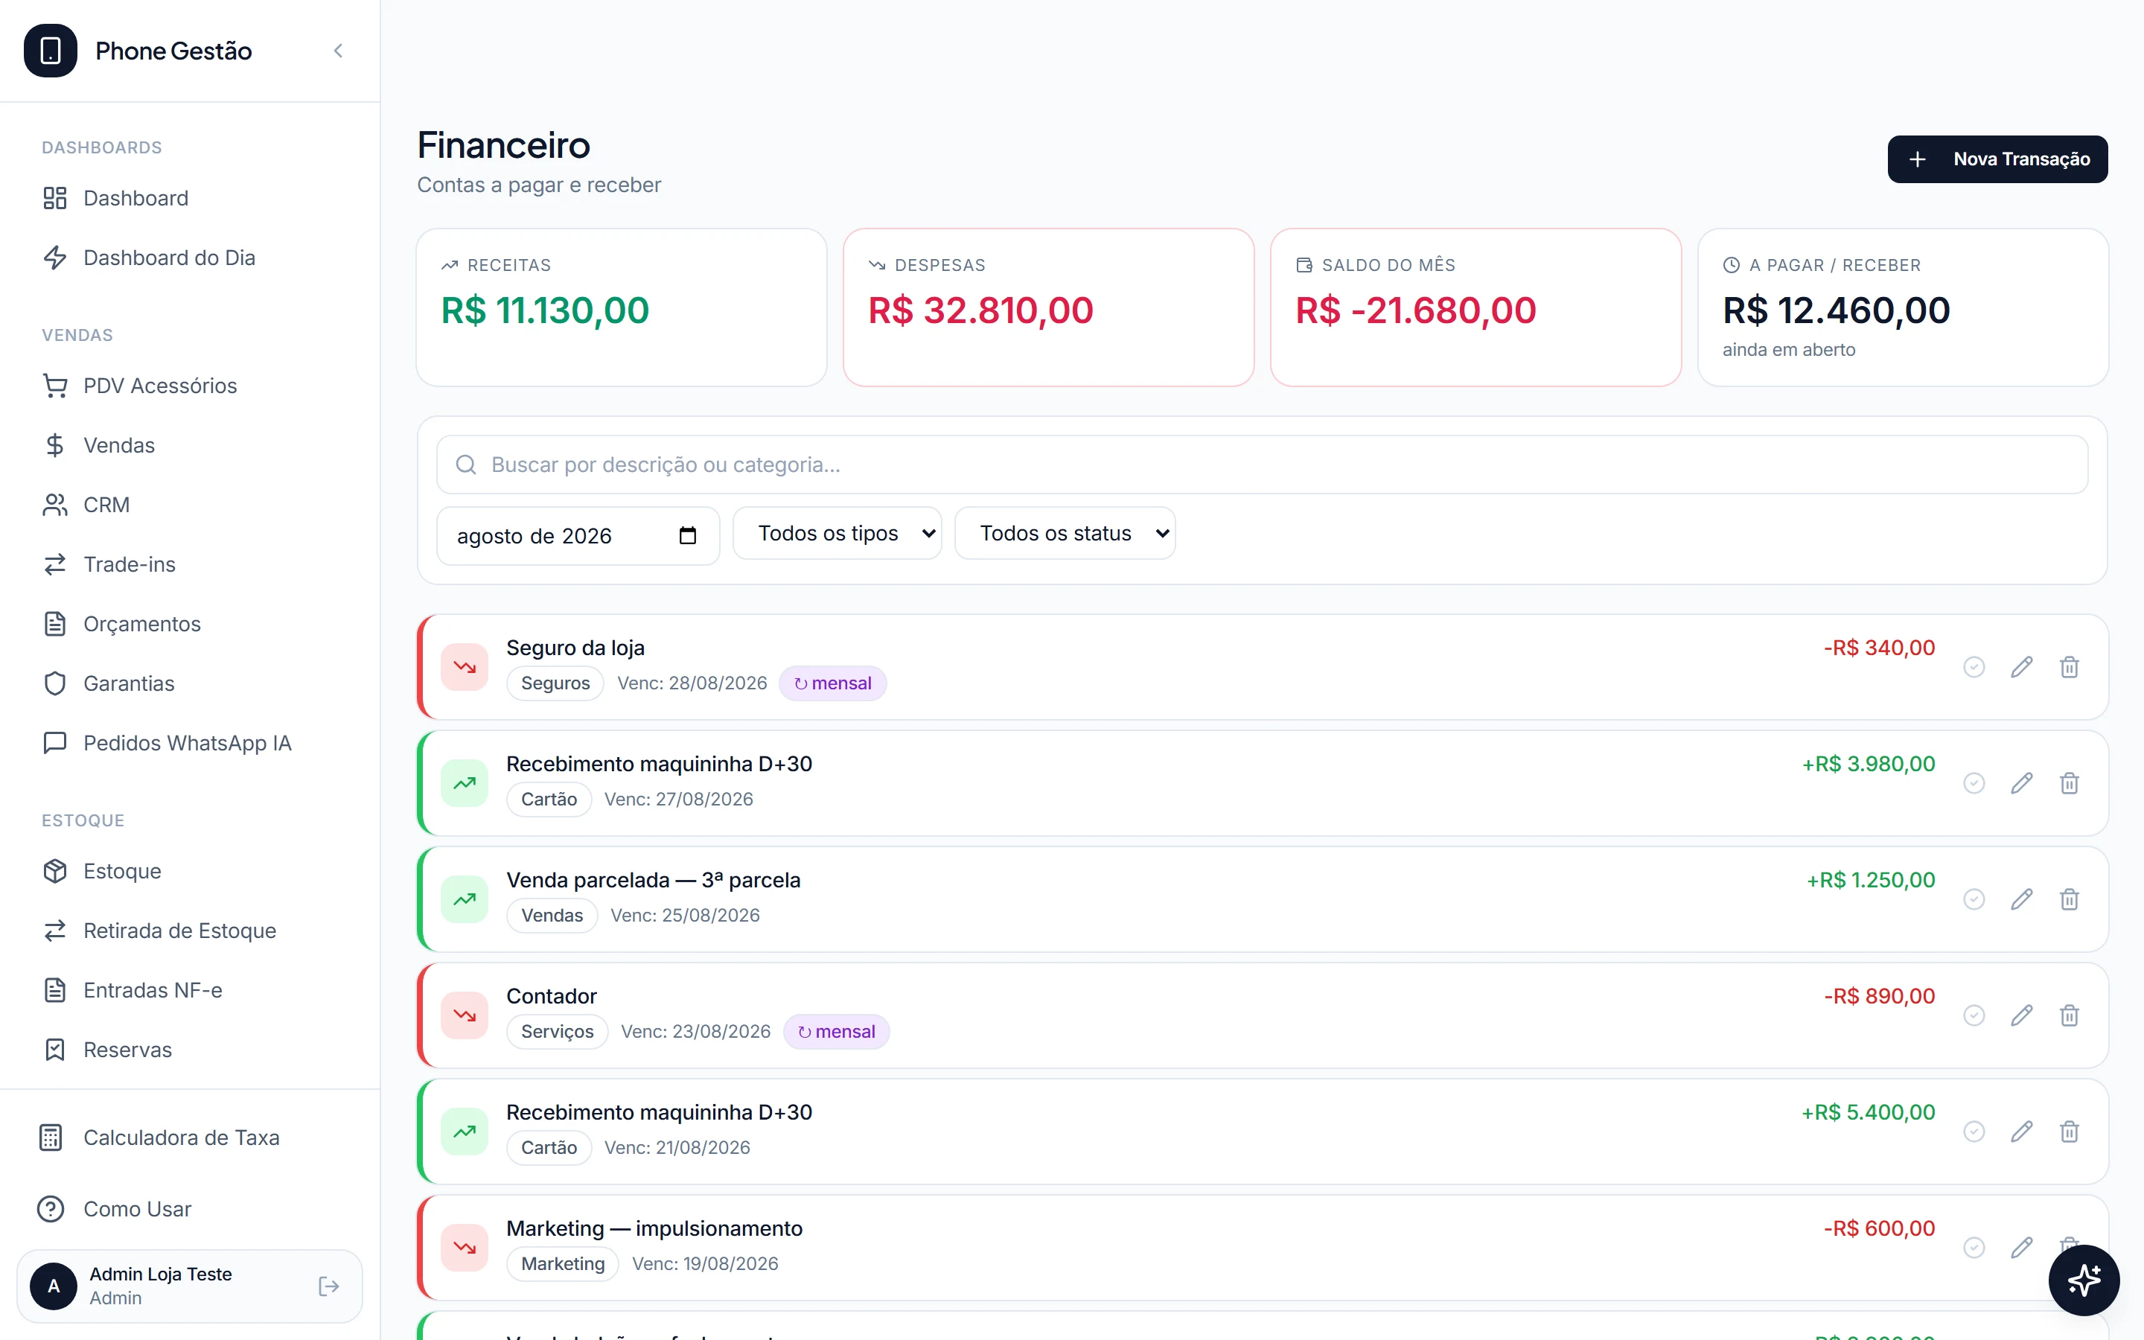This screenshot has height=1340, width=2144.
Task: Click the Seguros category tag
Action: pos(555,683)
